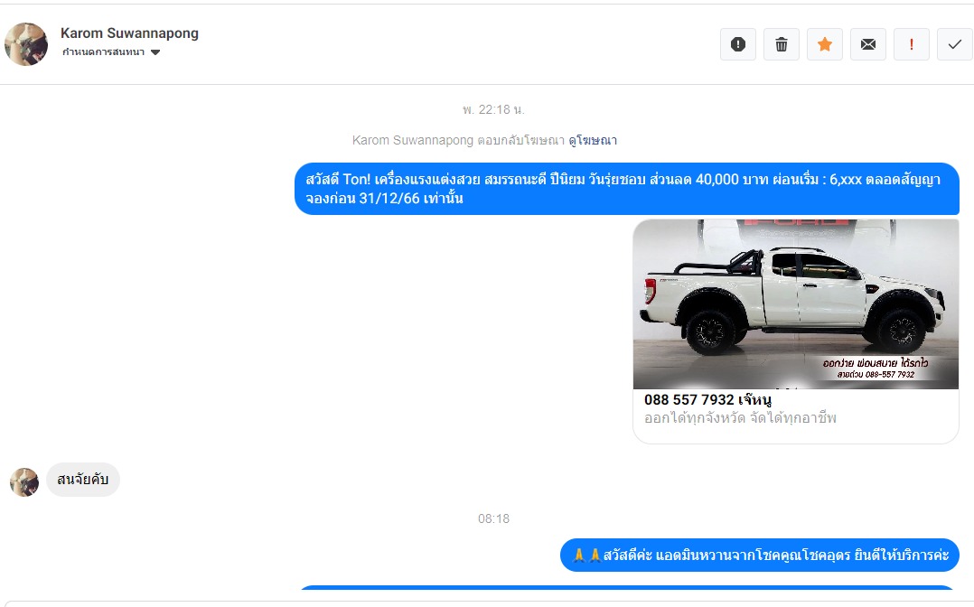Viewport: 974px width, 607px height.
Task: Click the 08:18 timestamp label
Action: 494,518
